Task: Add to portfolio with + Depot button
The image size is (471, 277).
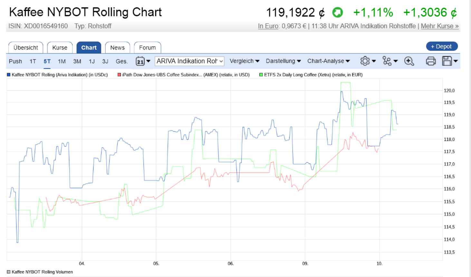Action: point(442,46)
